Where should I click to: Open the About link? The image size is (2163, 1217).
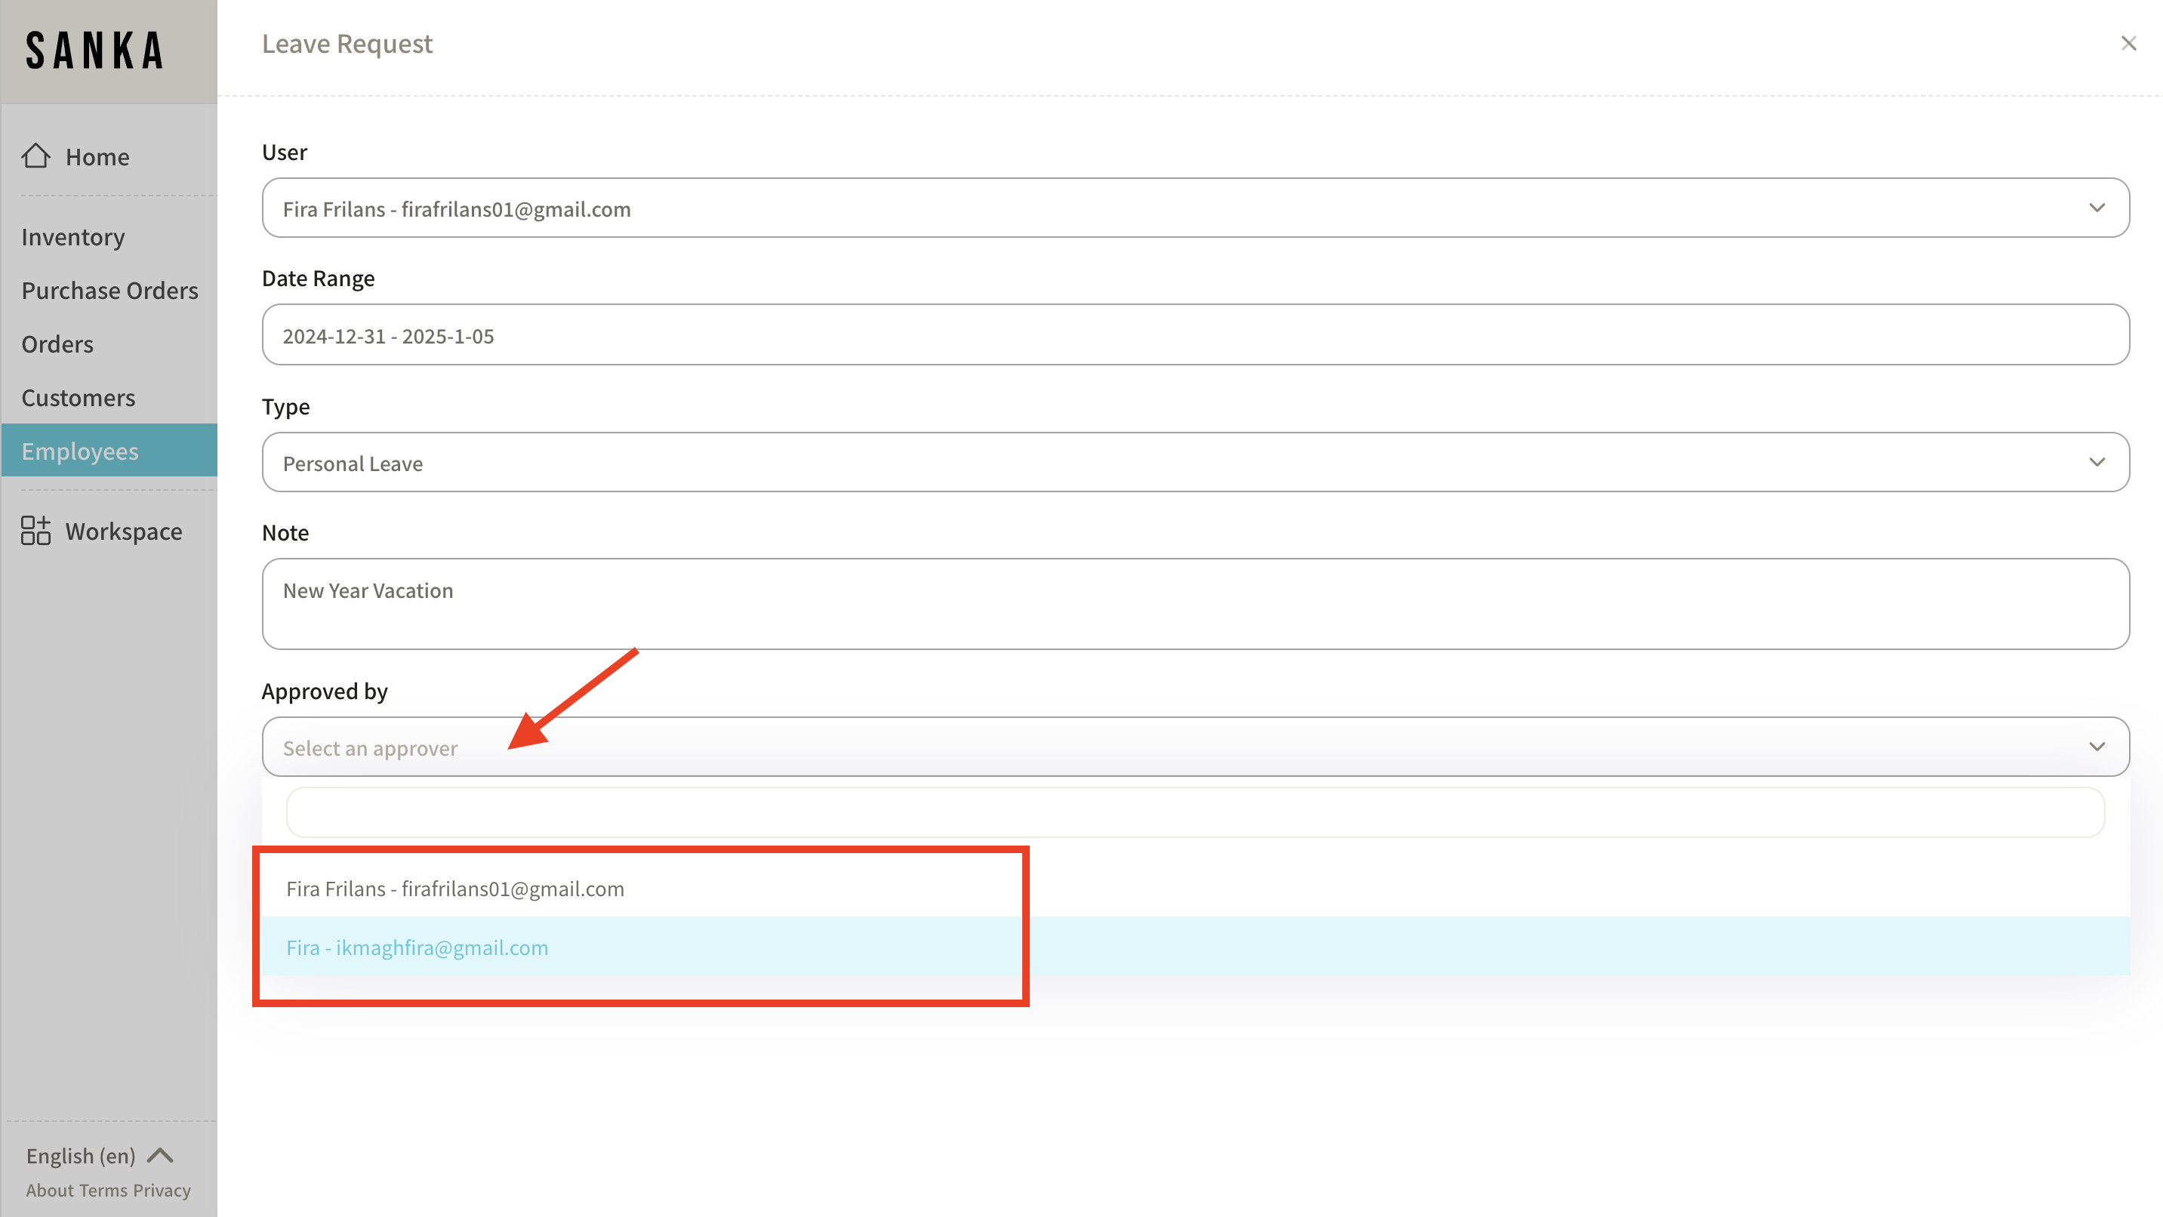click(50, 1190)
